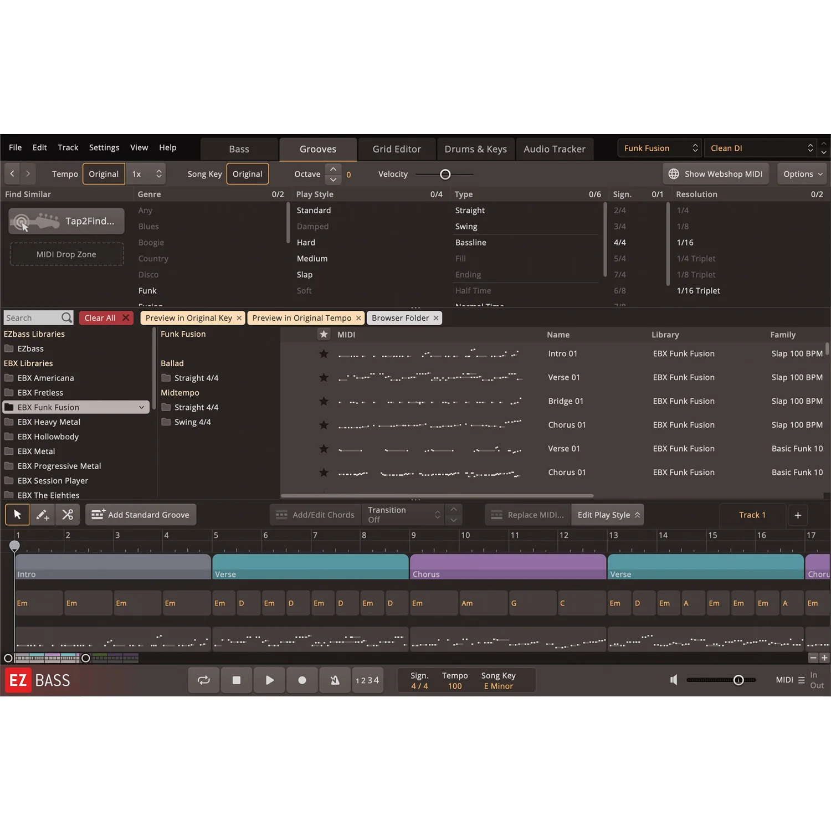Open the Funk Fusion library dropdown
The width and height of the screenshot is (831, 831).
point(660,148)
